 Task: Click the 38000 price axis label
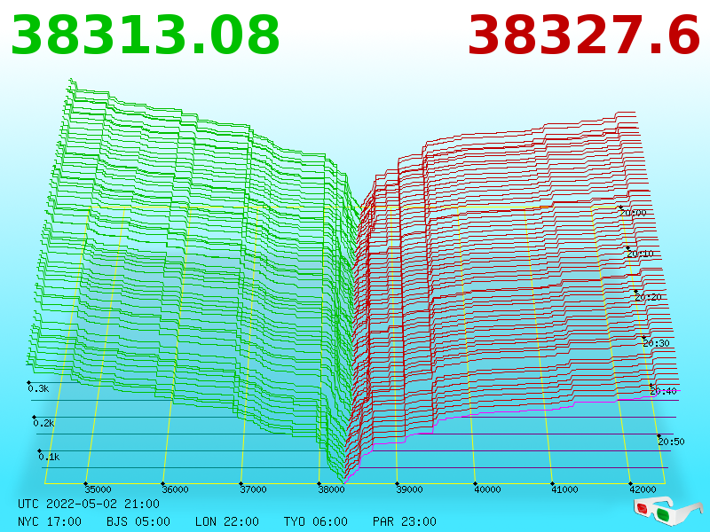(331, 489)
